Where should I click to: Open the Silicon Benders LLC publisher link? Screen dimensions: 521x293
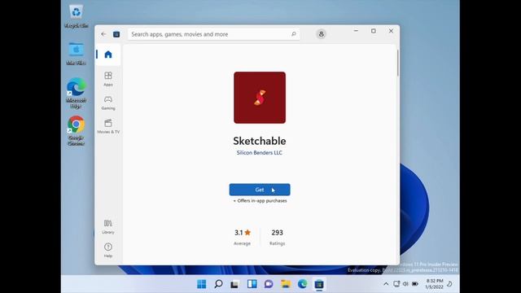click(260, 153)
